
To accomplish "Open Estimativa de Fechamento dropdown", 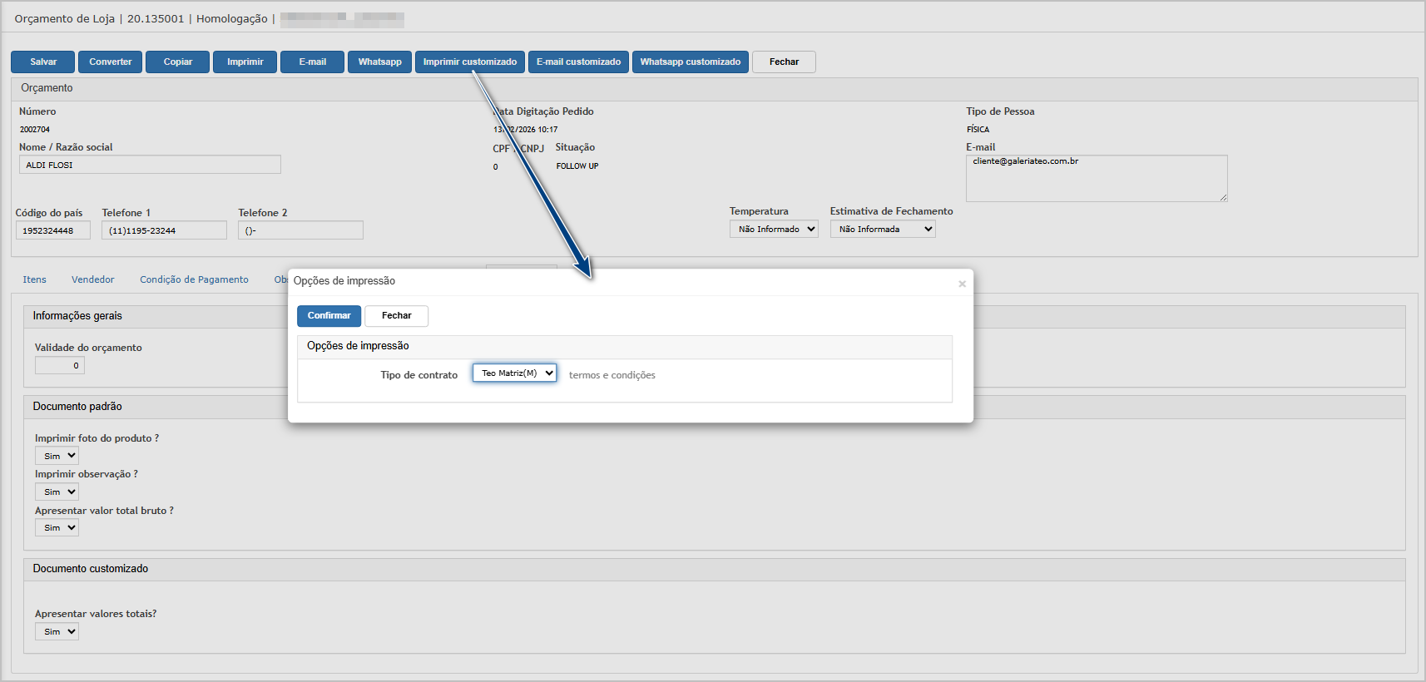I will [883, 230].
